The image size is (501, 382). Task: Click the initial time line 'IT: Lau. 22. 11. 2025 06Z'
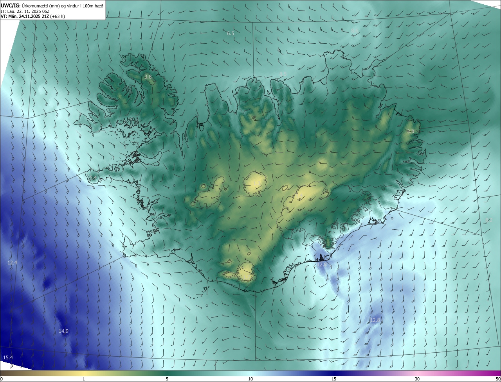click(25, 11)
